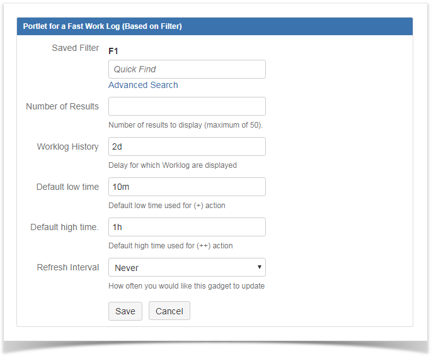
Task: Click the gadget update frequency hint text
Action: tap(186, 286)
